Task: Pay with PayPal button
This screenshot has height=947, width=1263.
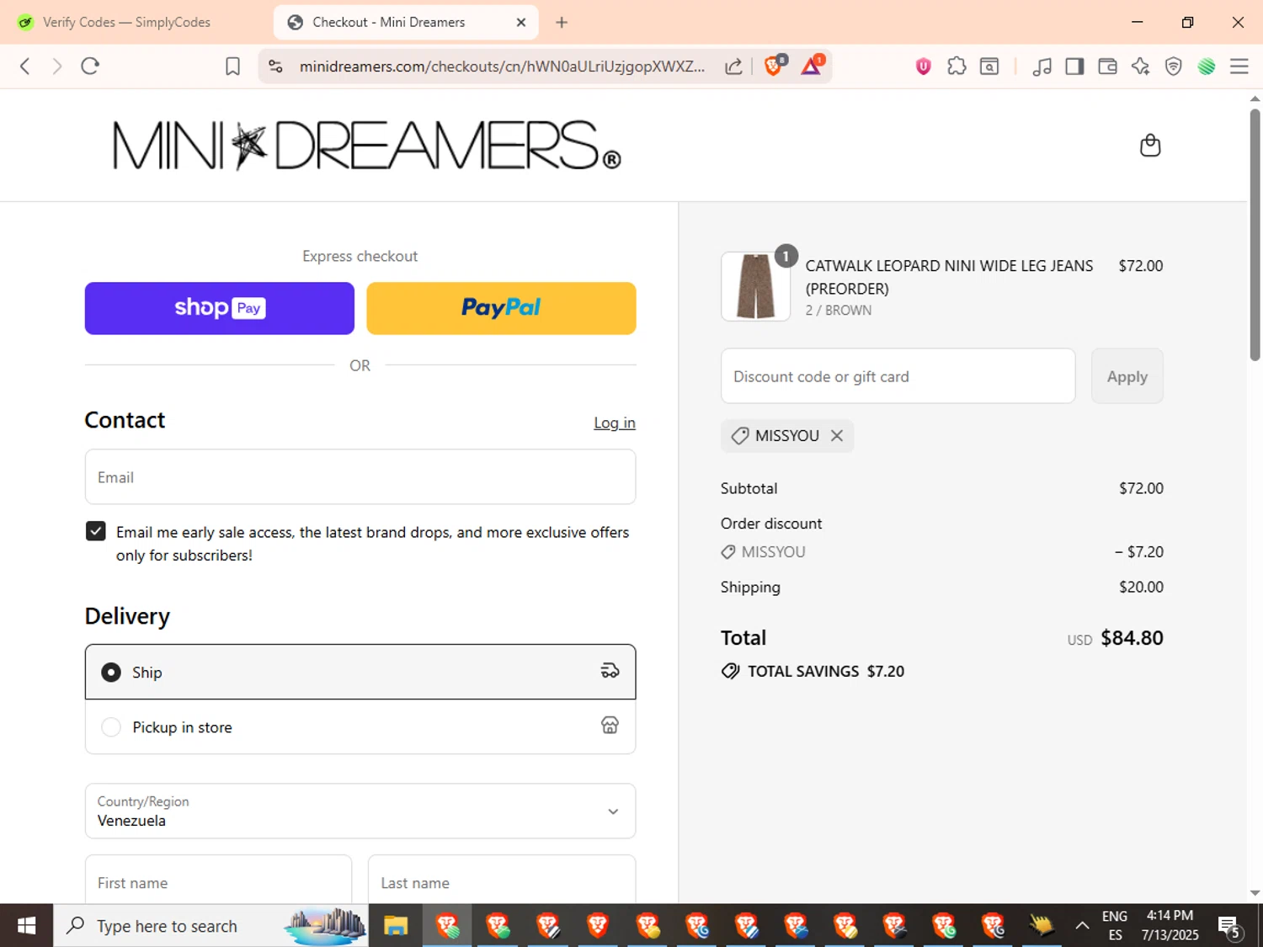Action: tap(501, 308)
